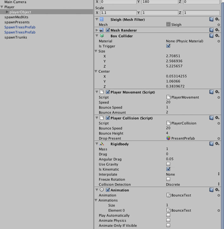Image resolution: width=224 pixels, height=229 pixels.
Task: Enable the Use Gravity checkbox
Action: coord(168,164)
